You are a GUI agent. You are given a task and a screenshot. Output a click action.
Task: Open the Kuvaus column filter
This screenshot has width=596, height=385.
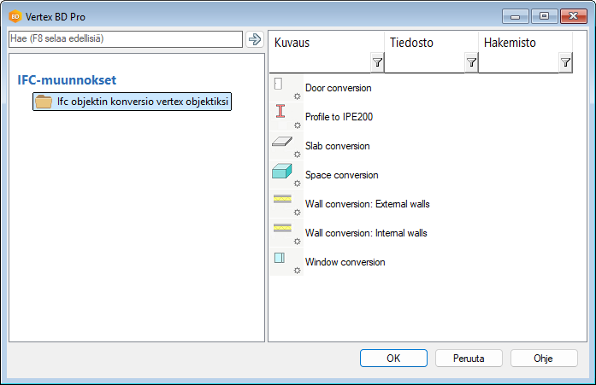coord(377,62)
